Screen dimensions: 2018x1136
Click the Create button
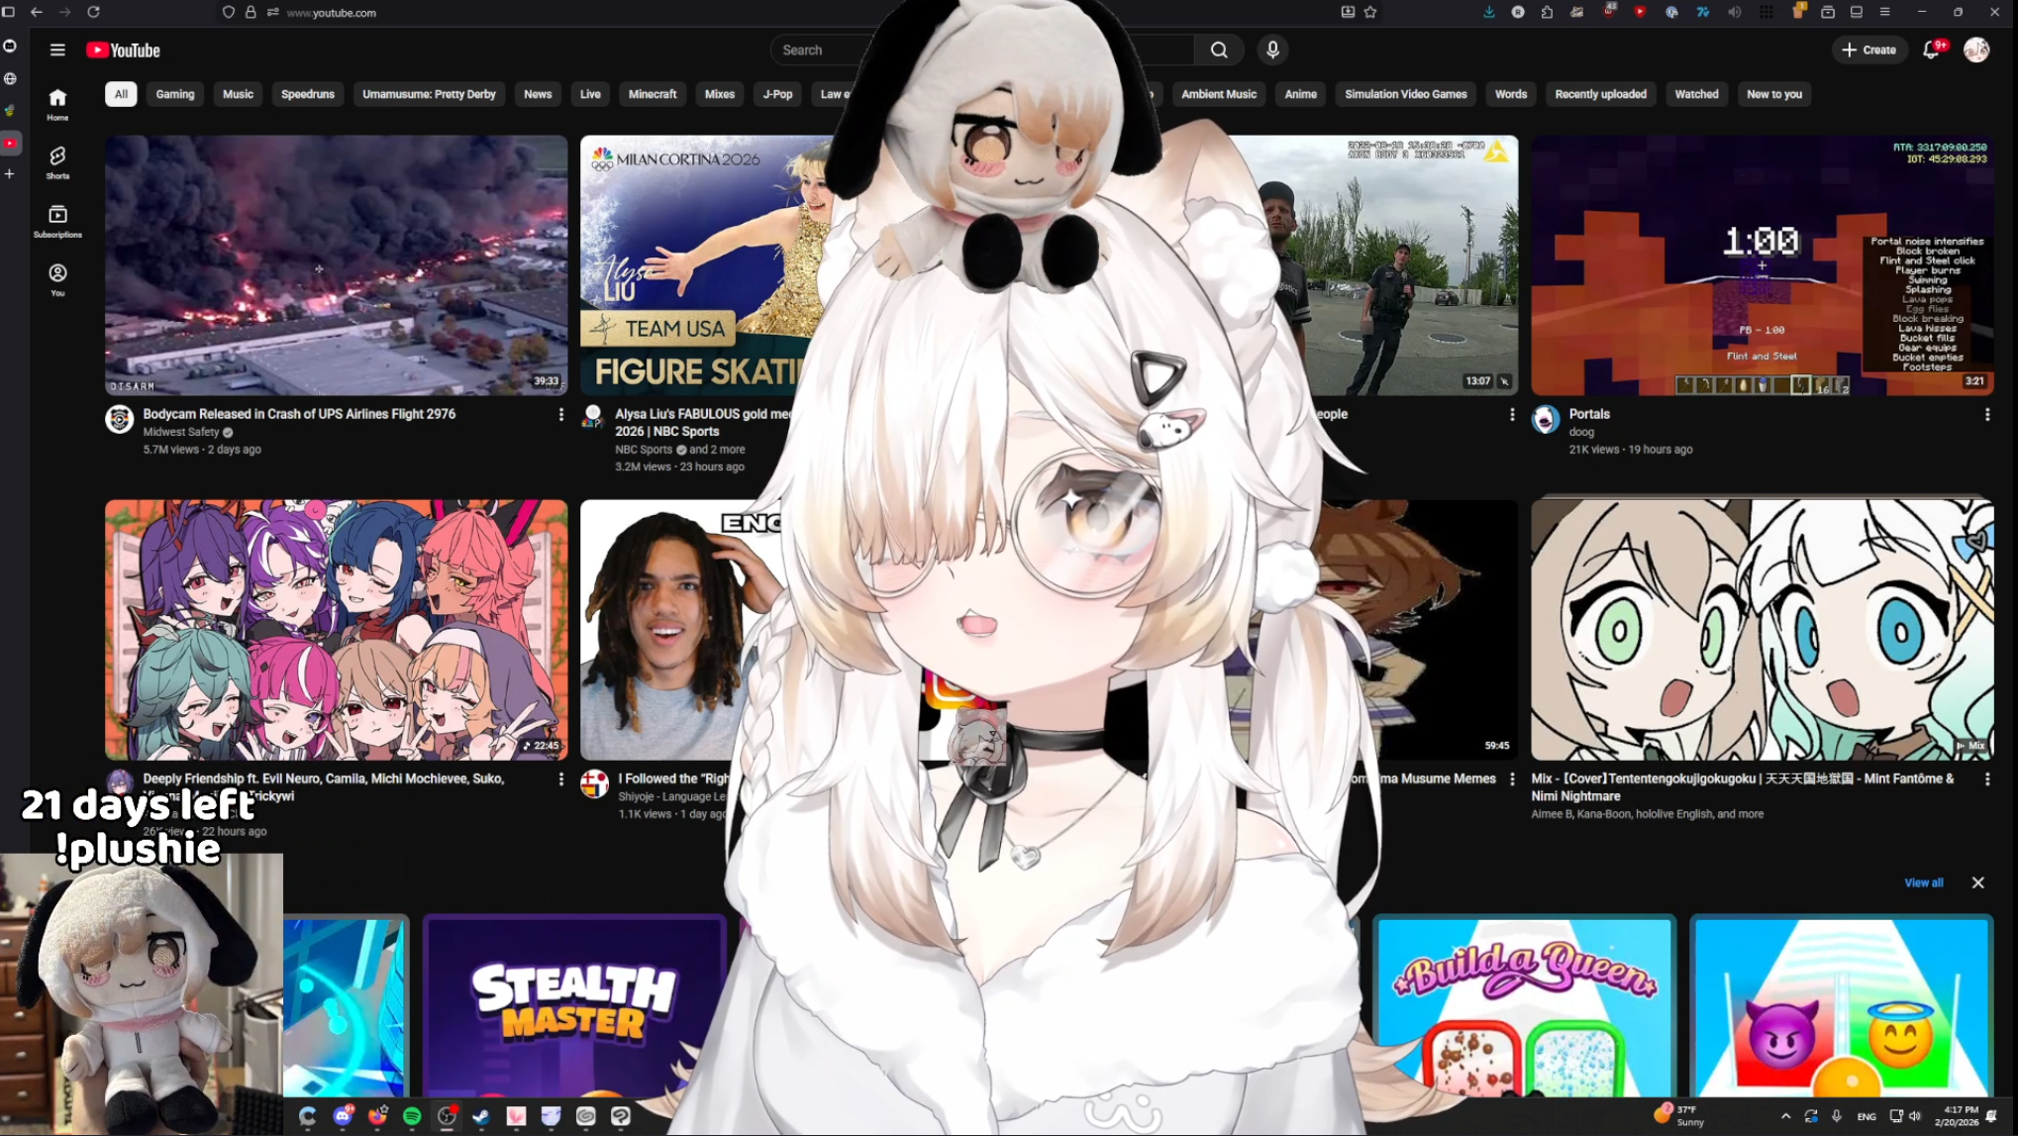click(x=1868, y=51)
